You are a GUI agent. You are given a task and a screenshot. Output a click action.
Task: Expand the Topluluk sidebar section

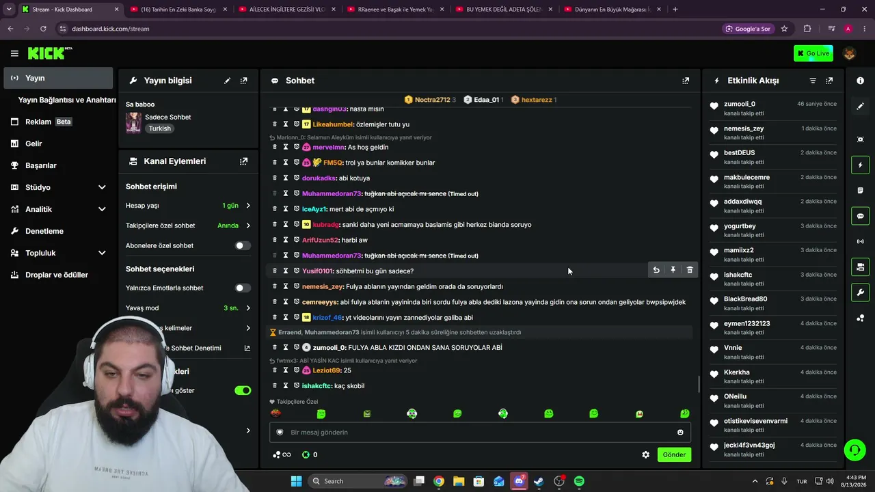pos(57,253)
